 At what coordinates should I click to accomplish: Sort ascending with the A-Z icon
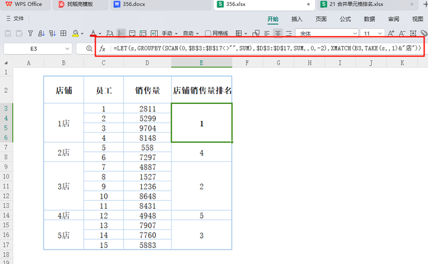pos(41,33)
